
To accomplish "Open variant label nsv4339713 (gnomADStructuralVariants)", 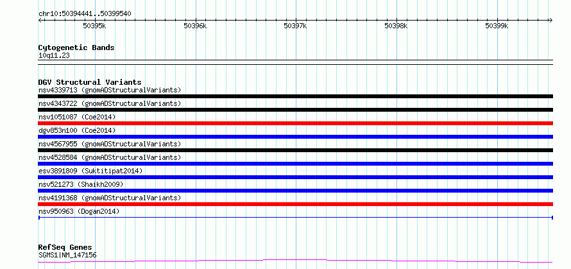I will 110,90.
